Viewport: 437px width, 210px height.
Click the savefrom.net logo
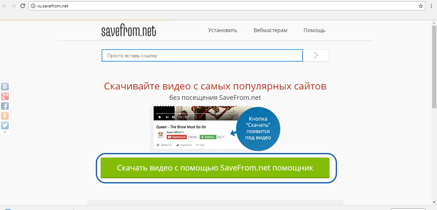click(x=129, y=30)
